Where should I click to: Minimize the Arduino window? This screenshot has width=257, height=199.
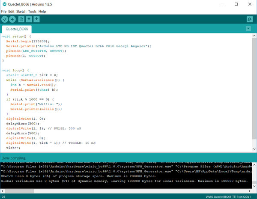click(223, 4)
